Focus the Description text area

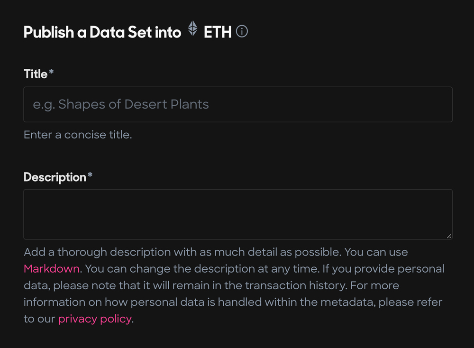pyautogui.click(x=238, y=214)
